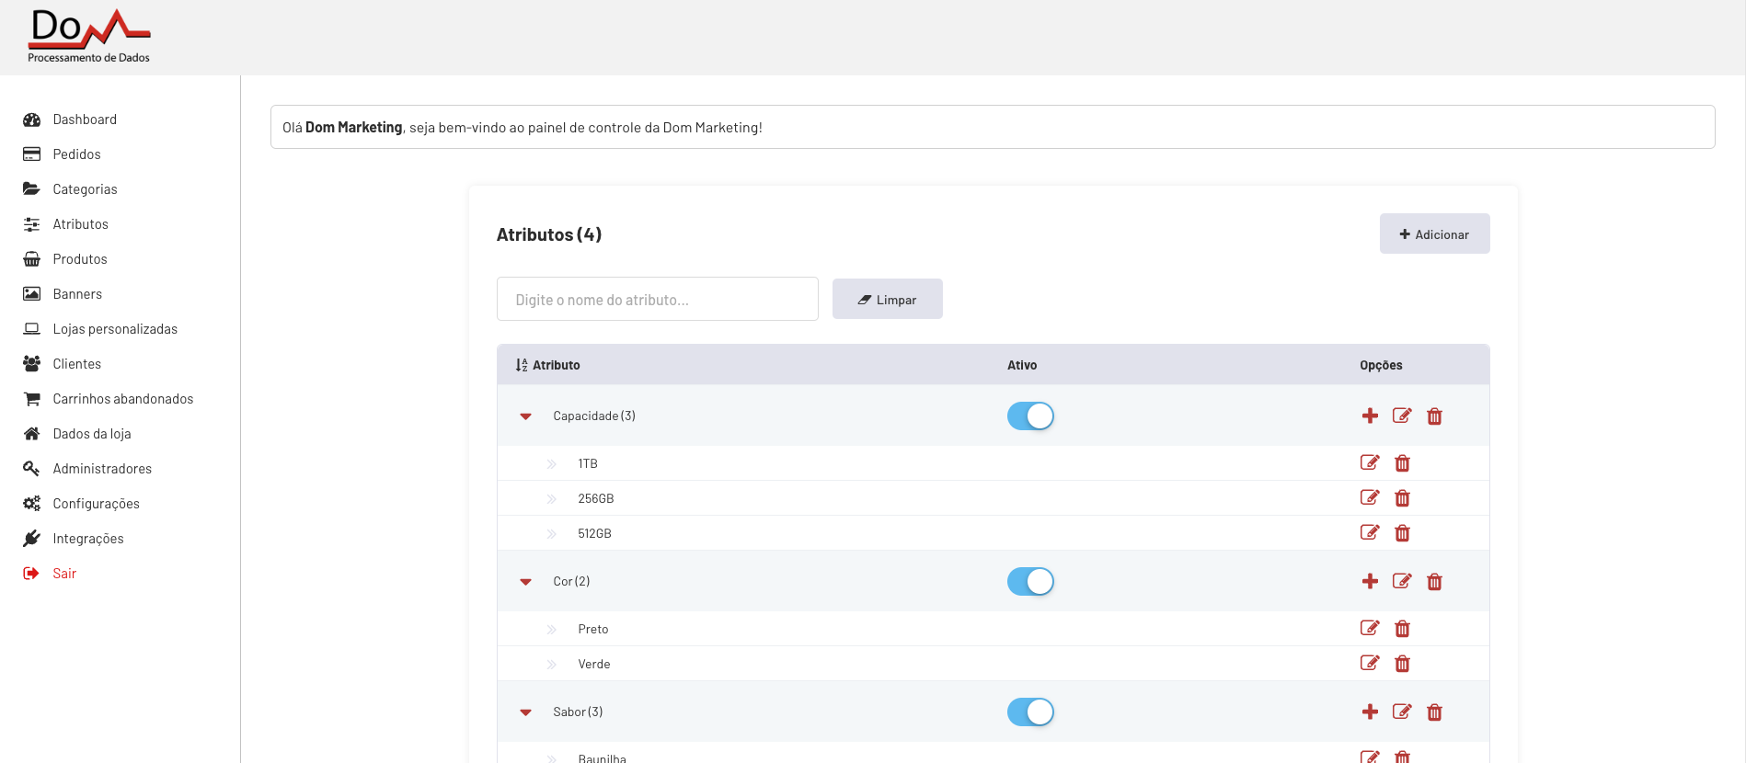Viewport: 1746px width, 763px height.
Task: Disable the Capacidade active toggle
Action: [x=1030, y=416]
